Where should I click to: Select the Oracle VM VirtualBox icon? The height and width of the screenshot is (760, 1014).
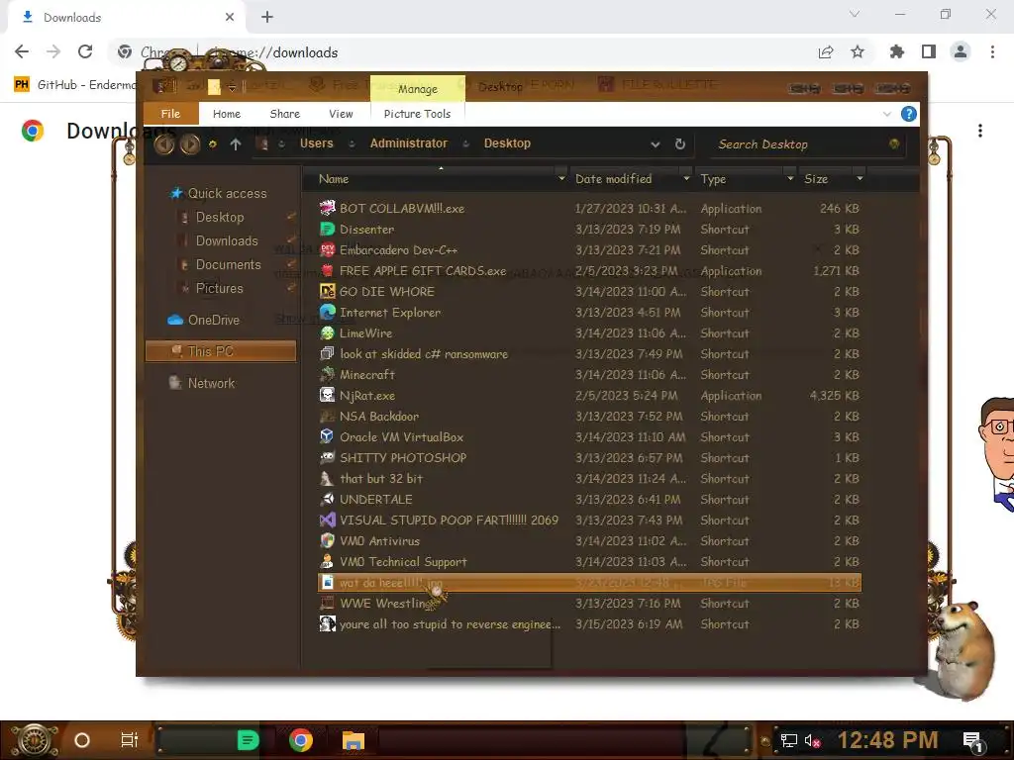tap(327, 436)
